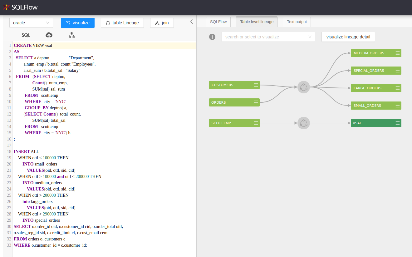Click the table Lineage button
The height and width of the screenshot is (257, 412).
click(x=122, y=23)
